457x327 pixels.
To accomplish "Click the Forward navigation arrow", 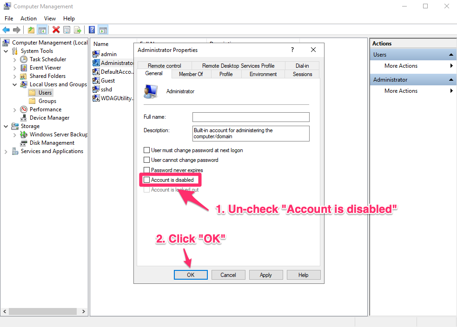I will (17, 30).
